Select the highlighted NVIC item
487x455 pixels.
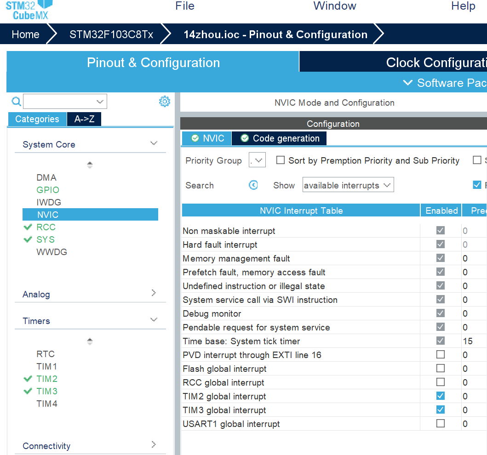(90, 215)
